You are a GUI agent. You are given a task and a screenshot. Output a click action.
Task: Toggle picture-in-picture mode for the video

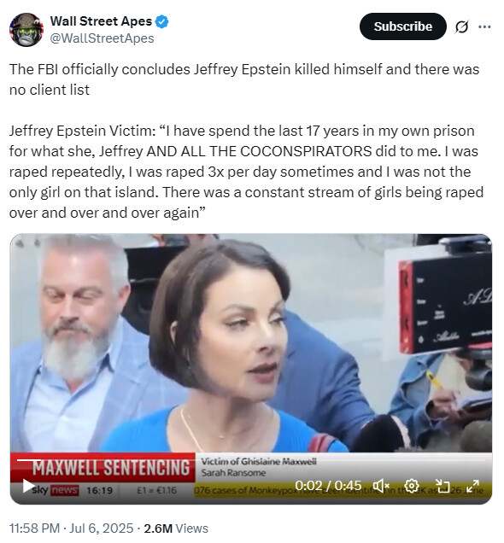tap(442, 486)
